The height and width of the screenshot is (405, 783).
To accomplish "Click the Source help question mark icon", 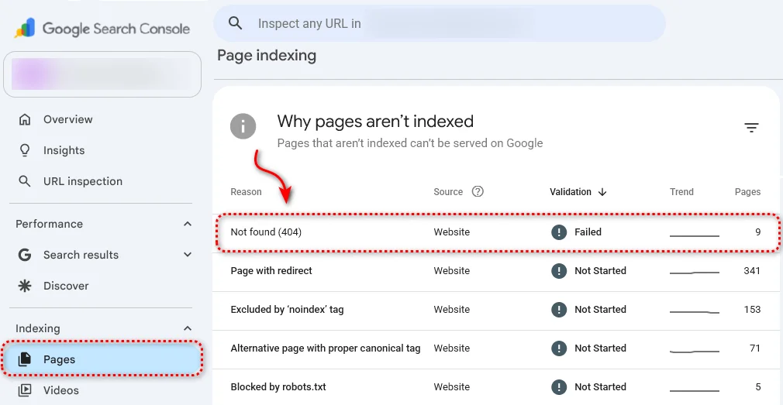I will 478,191.
